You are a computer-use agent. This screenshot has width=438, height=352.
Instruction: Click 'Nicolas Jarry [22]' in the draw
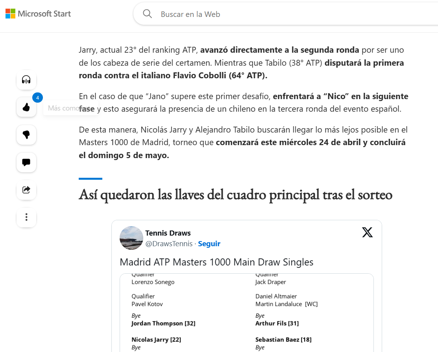point(156,339)
